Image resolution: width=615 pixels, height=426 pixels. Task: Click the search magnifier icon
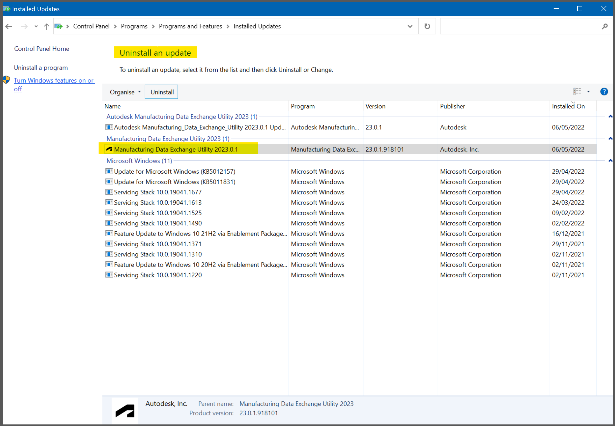605,26
